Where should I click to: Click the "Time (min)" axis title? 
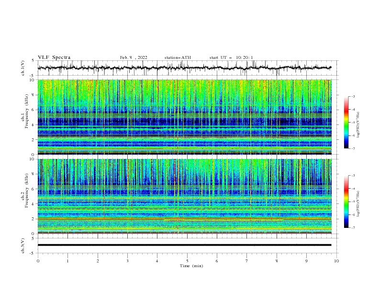tap(191, 266)
